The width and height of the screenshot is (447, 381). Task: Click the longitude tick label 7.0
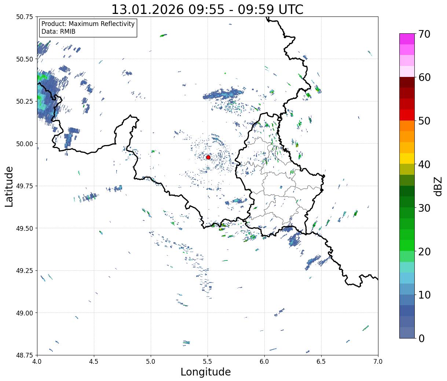point(378,361)
